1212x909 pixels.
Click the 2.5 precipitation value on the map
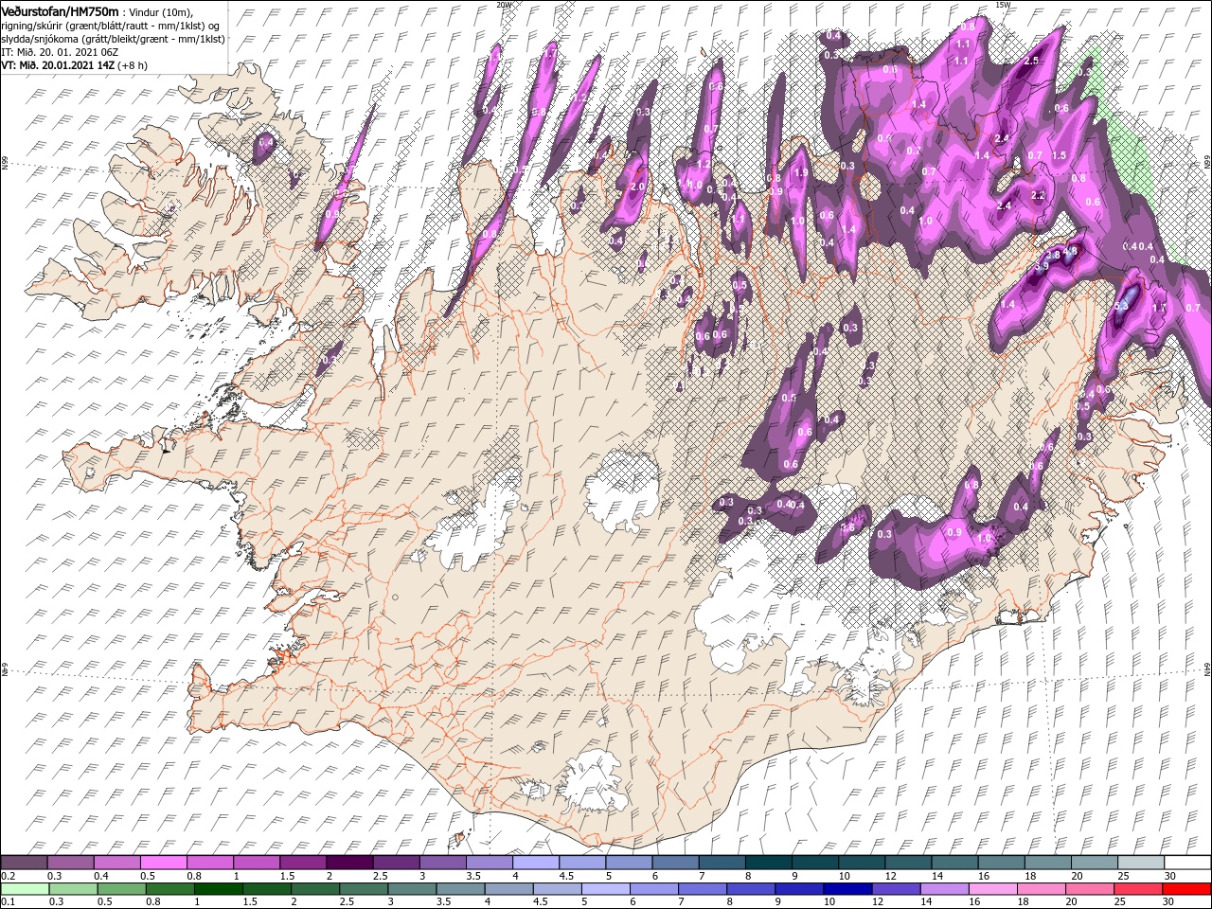click(1032, 61)
